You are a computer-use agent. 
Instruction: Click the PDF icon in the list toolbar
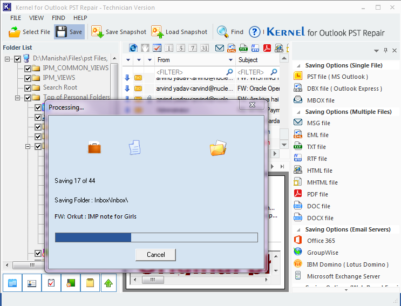pyautogui.click(x=267, y=48)
